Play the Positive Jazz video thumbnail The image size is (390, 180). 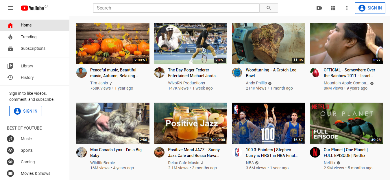[x=191, y=123]
